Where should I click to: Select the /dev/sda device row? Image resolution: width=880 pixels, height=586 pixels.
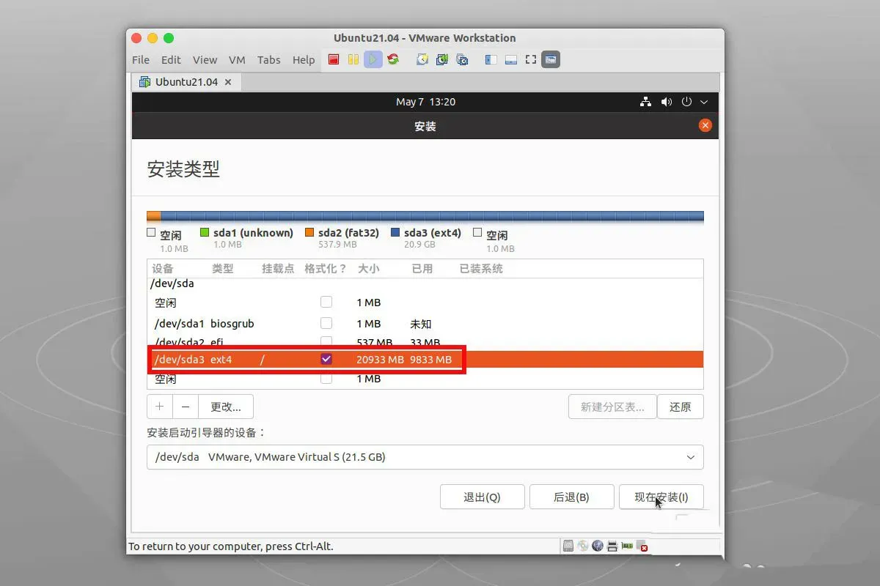(x=425, y=283)
